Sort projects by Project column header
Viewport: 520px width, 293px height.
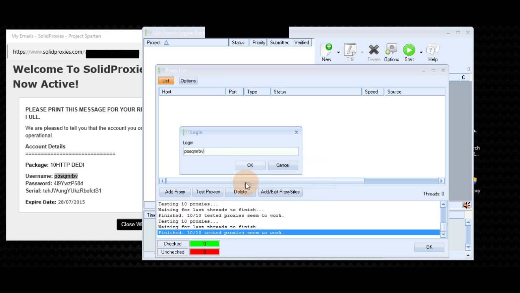186,42
